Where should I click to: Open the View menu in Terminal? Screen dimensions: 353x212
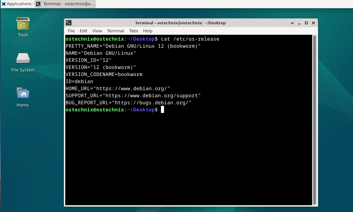point(97,31)
